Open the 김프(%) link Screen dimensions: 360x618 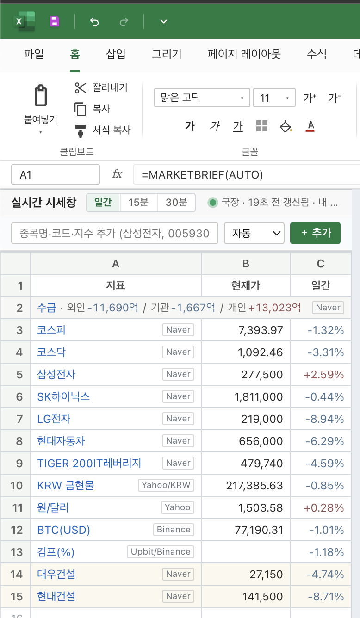(x=56, y=552)
